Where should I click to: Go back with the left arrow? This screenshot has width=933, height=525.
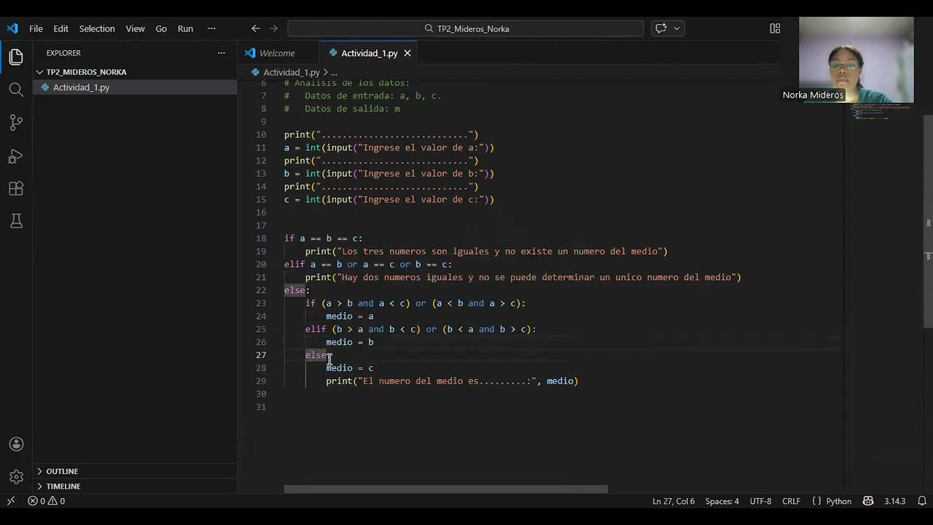point(255,28)
